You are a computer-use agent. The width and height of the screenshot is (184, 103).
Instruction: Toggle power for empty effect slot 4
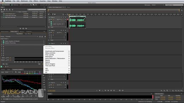tap(3, 46)
